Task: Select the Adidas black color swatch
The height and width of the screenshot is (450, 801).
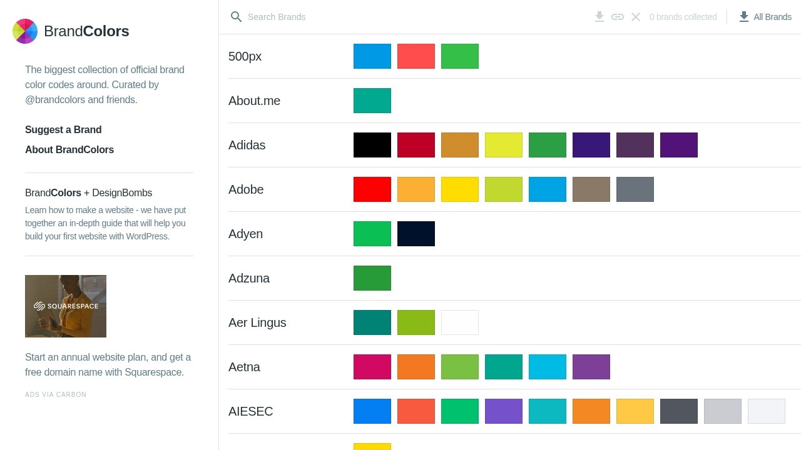Action: 372,144
